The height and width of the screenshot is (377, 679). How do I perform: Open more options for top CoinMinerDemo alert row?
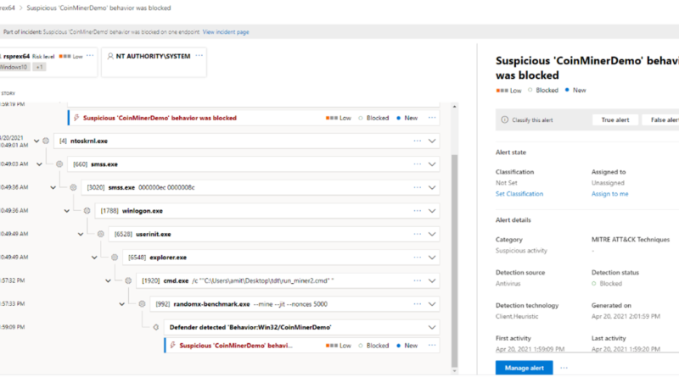[x=432, y=118]
